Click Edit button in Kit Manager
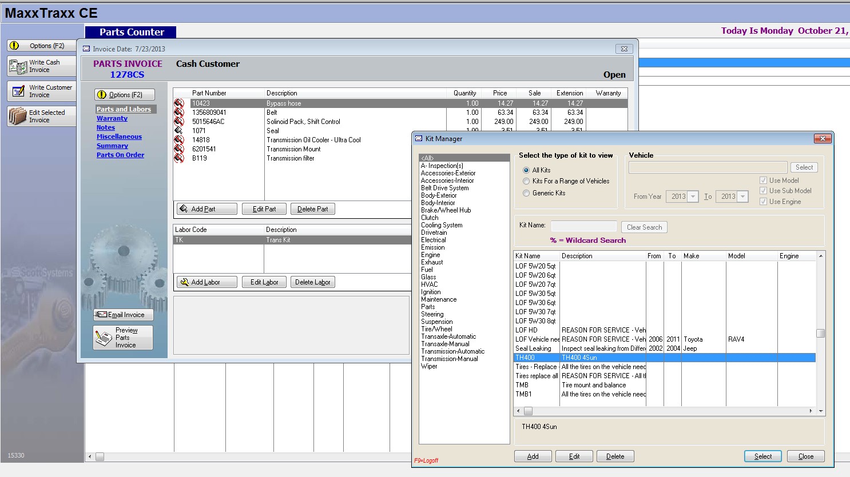The height and width of the screenshot is (477, 850). pyautogui.click(x=574, y=456)
